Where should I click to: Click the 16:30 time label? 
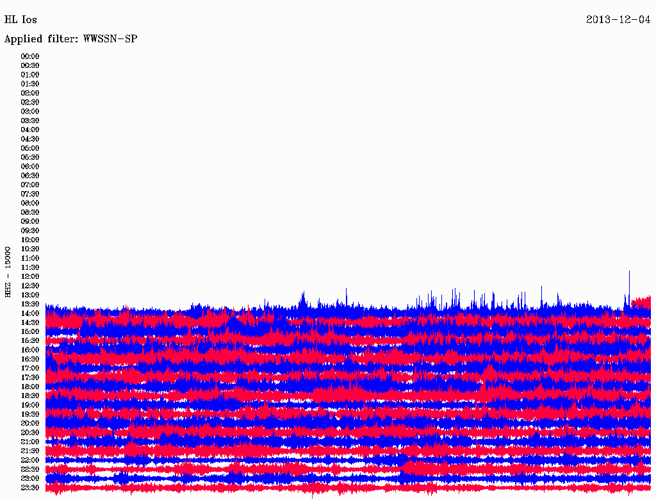[x=30, y=360]
